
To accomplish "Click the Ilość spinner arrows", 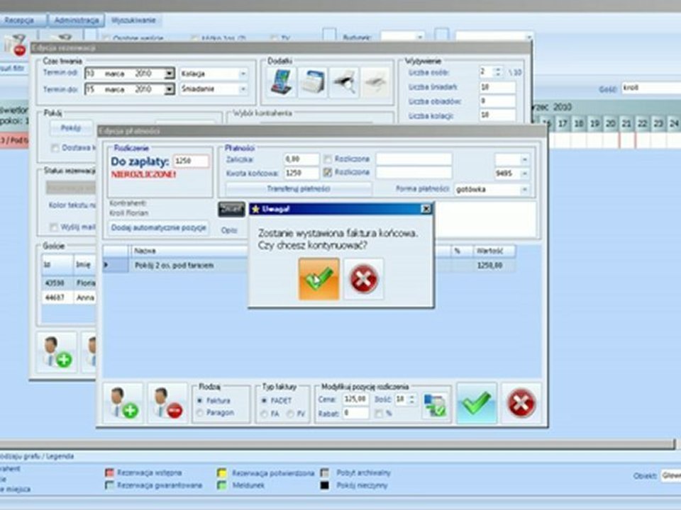I will point(412,399).
